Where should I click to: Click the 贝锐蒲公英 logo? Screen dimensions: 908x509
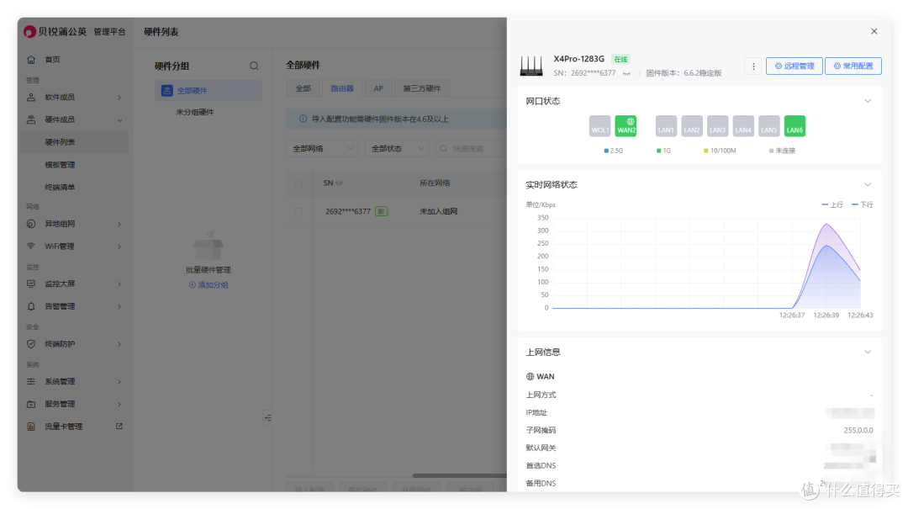55,31
